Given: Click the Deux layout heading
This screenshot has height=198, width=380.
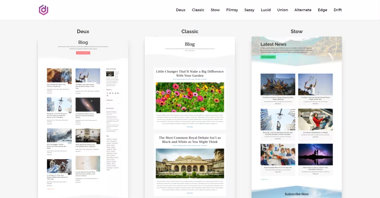Looking at the screenshot, I should coord(83,32).
